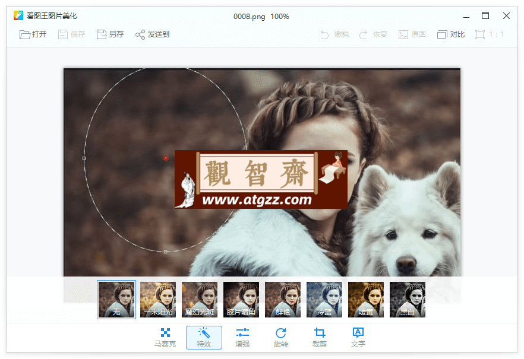Apply the 鲜艳 vivid filter thumbnail
Viewport: 524px width, 359px height.
tap(283, 300)
